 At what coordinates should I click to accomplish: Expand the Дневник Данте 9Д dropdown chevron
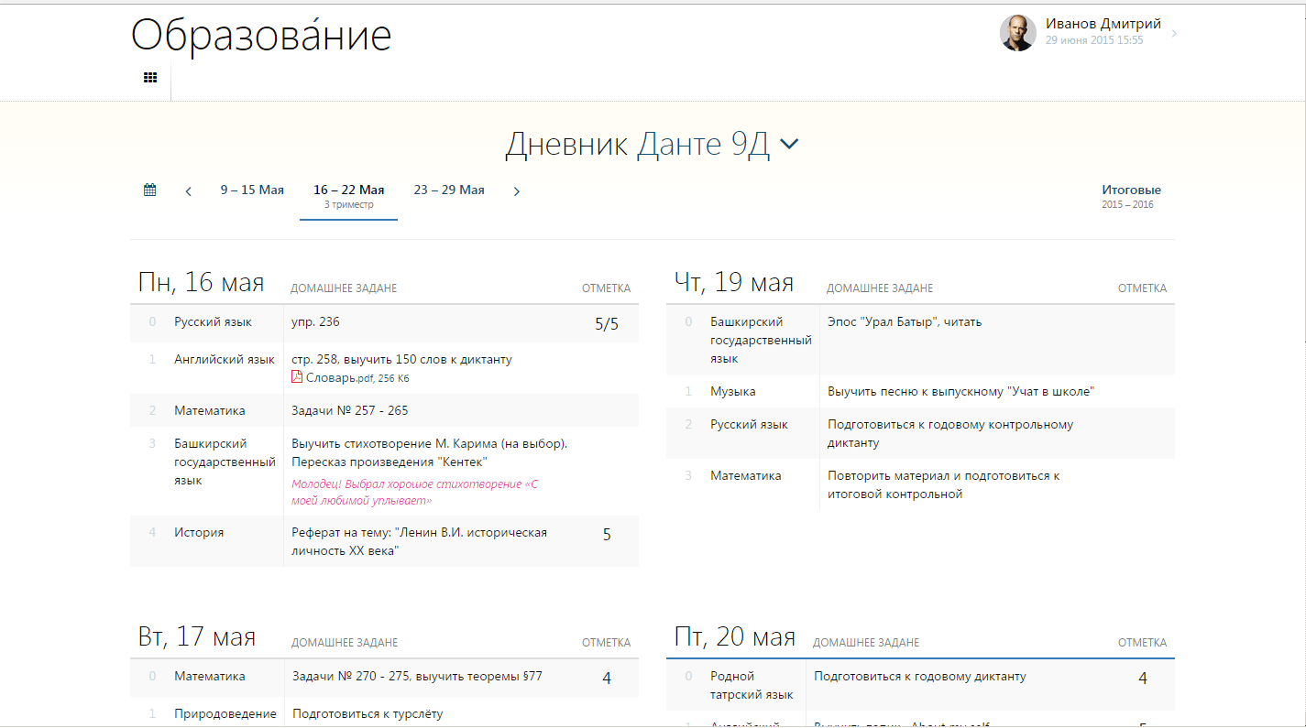(788, 145)
